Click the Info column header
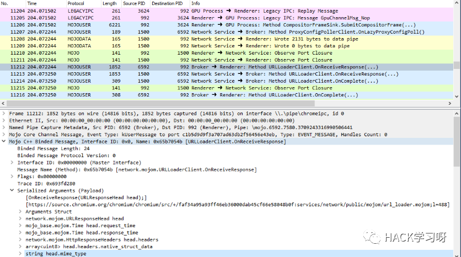The width and height of the screenshot is (461, 257). click(x=321, y=3)
